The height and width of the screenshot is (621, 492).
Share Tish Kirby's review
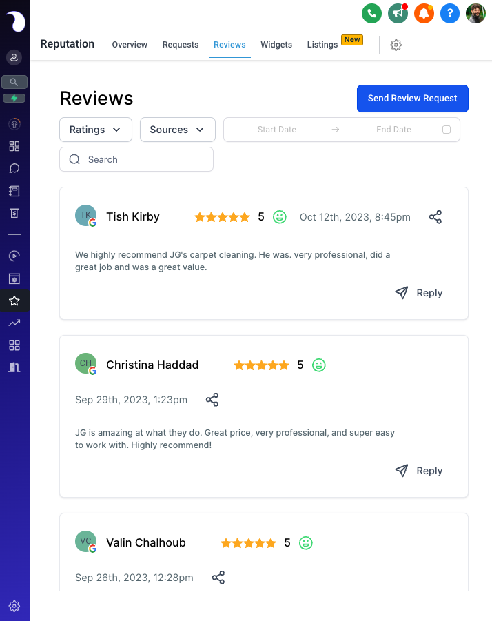(x=435, y=217)
